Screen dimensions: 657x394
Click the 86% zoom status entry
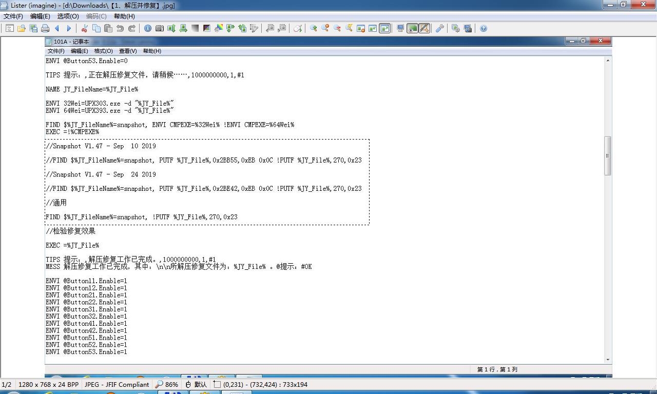(x=167, y=384)
